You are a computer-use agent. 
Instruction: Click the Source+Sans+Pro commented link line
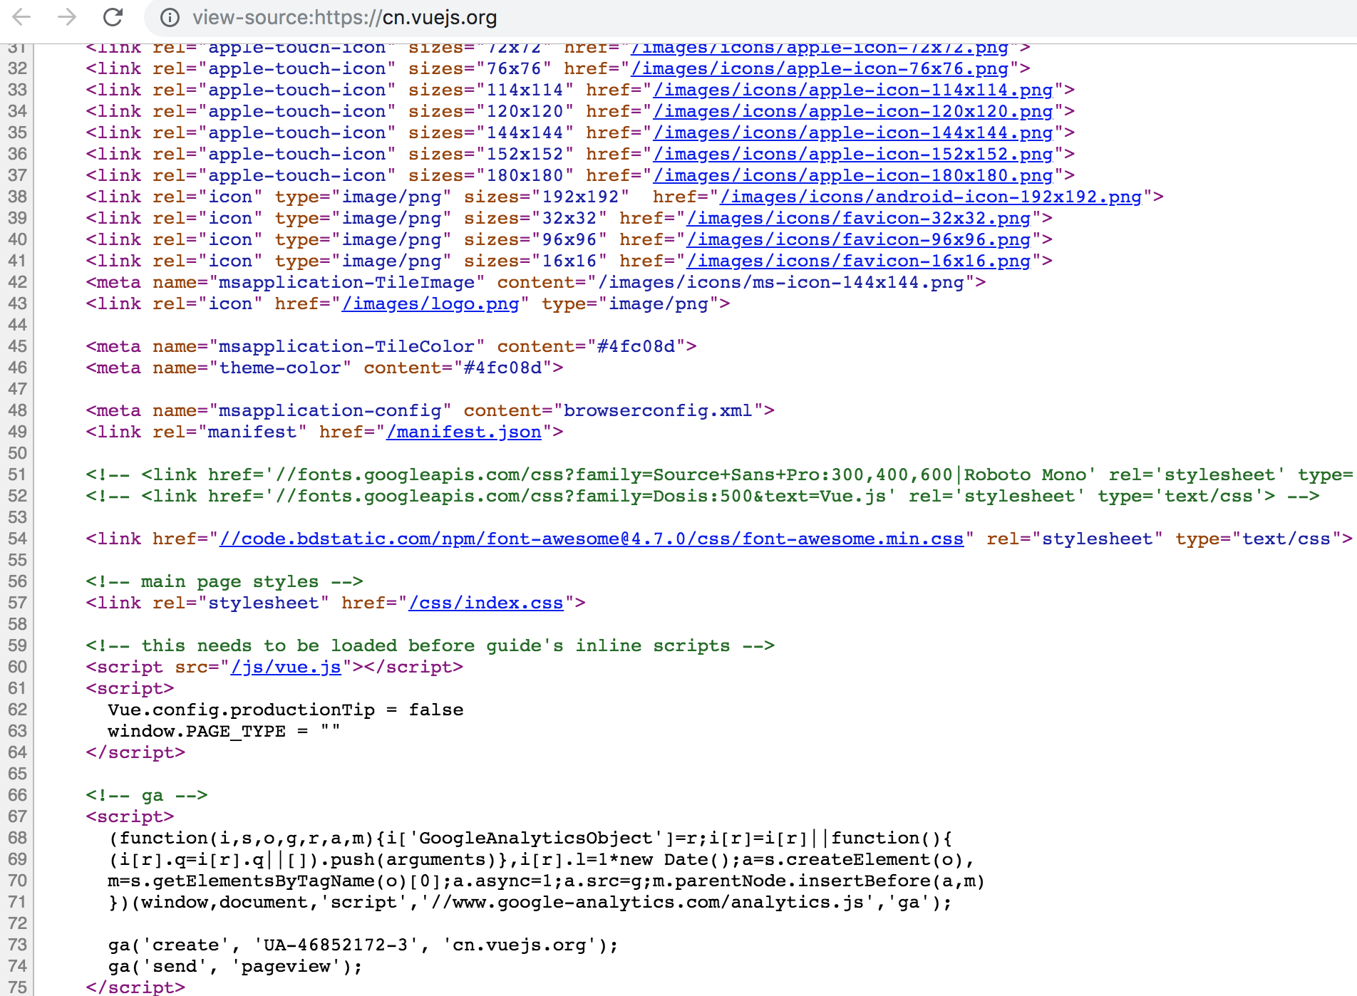719,475
